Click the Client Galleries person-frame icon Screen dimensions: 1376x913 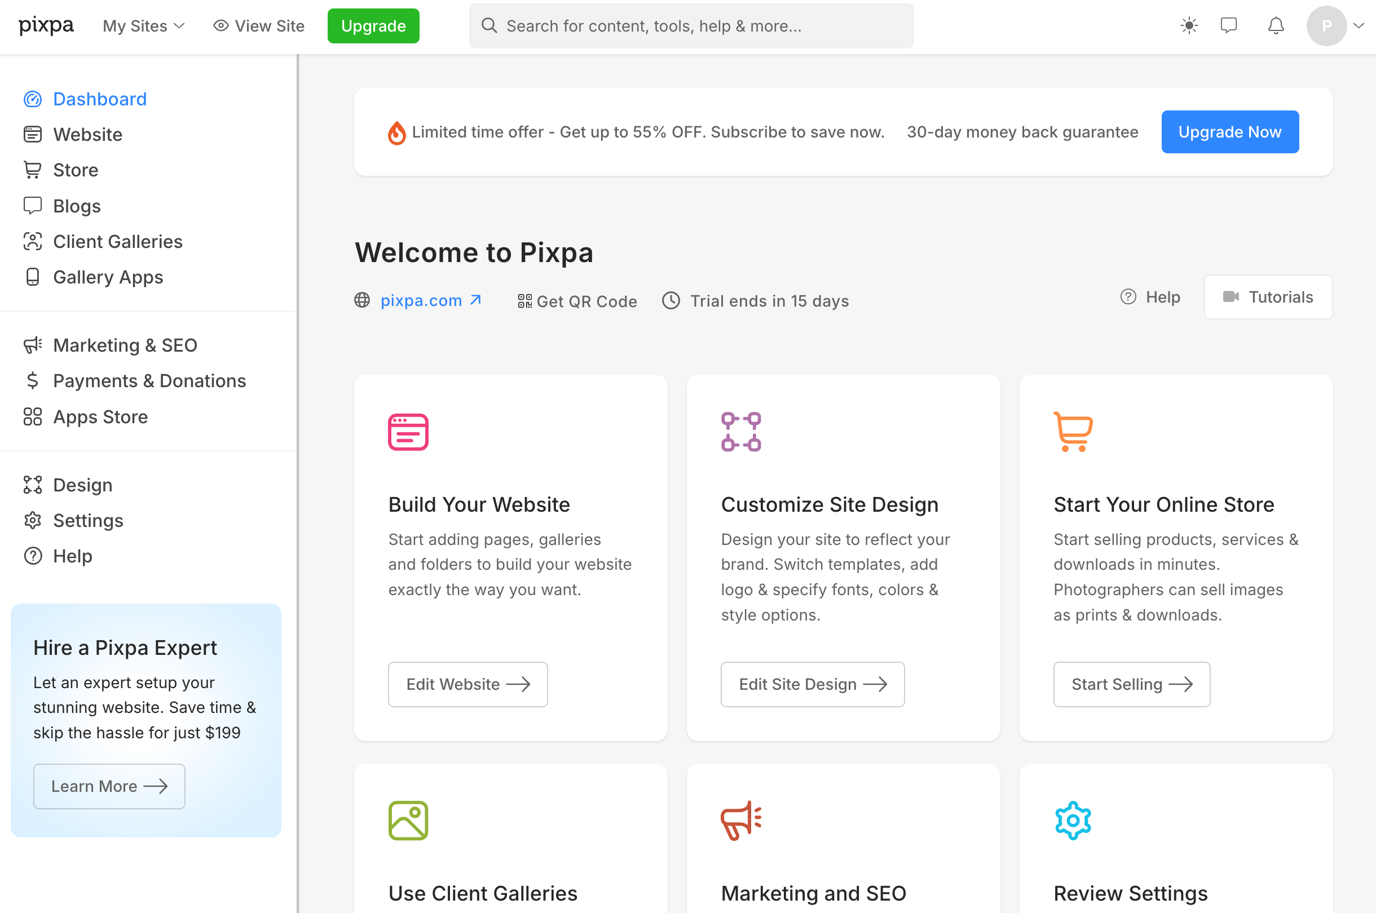[x=33, y=241]
